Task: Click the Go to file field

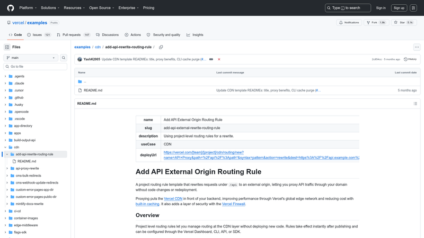Action: click(35, 67)
